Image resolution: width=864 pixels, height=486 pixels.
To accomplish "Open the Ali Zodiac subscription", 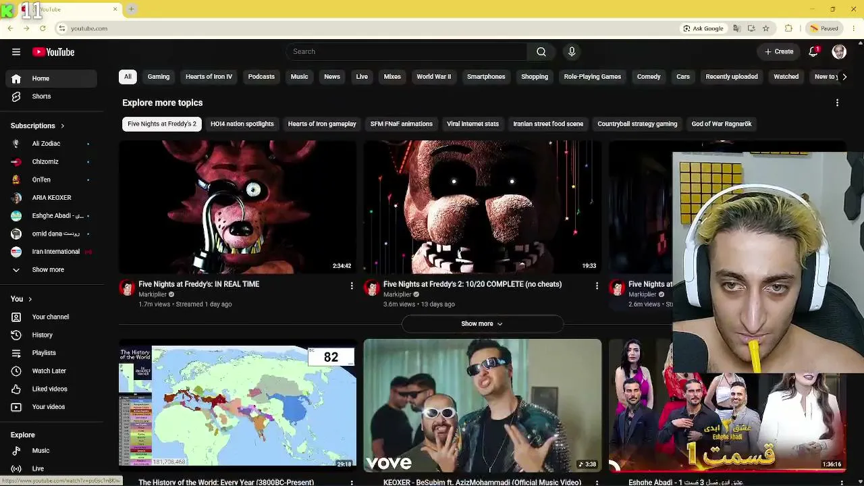I will [51, 144].
